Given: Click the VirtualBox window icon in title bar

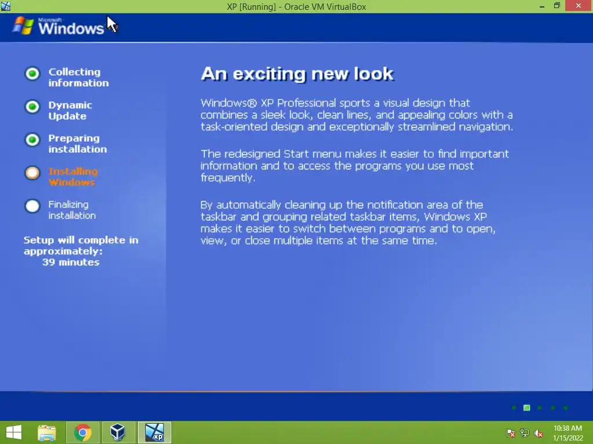Looking at the screenshot, I should [5, 6].
